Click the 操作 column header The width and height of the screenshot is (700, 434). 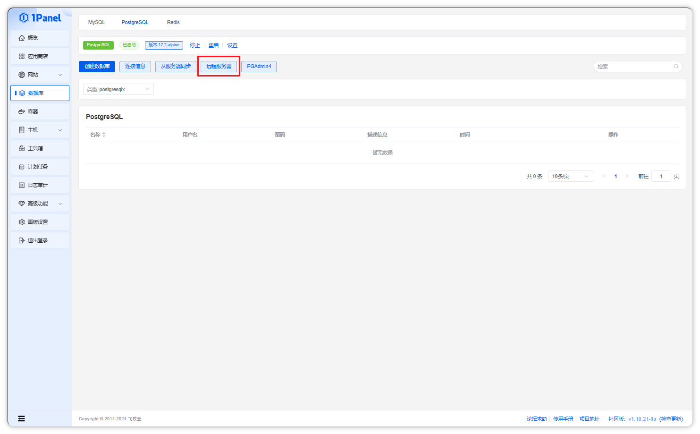(x=613, y=135)
